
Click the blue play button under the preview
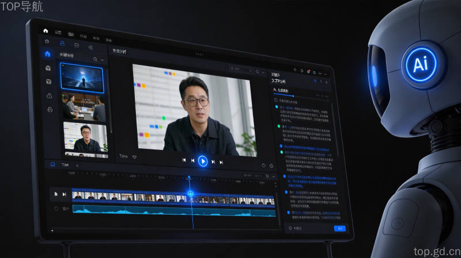pyautogui.click(x=203, y=161)
